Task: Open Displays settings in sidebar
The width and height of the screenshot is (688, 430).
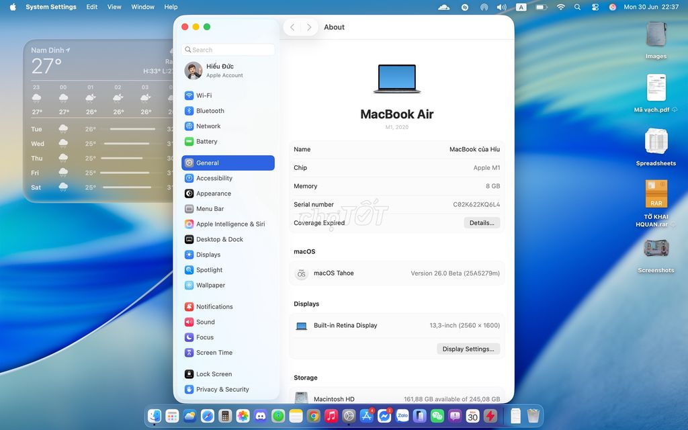Action: click(228, 255)
